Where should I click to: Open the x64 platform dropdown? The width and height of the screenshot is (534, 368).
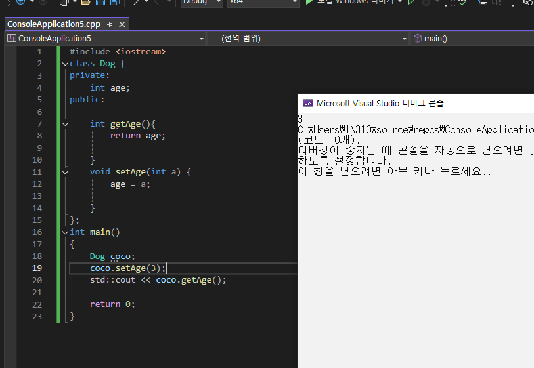pos(263,2)
